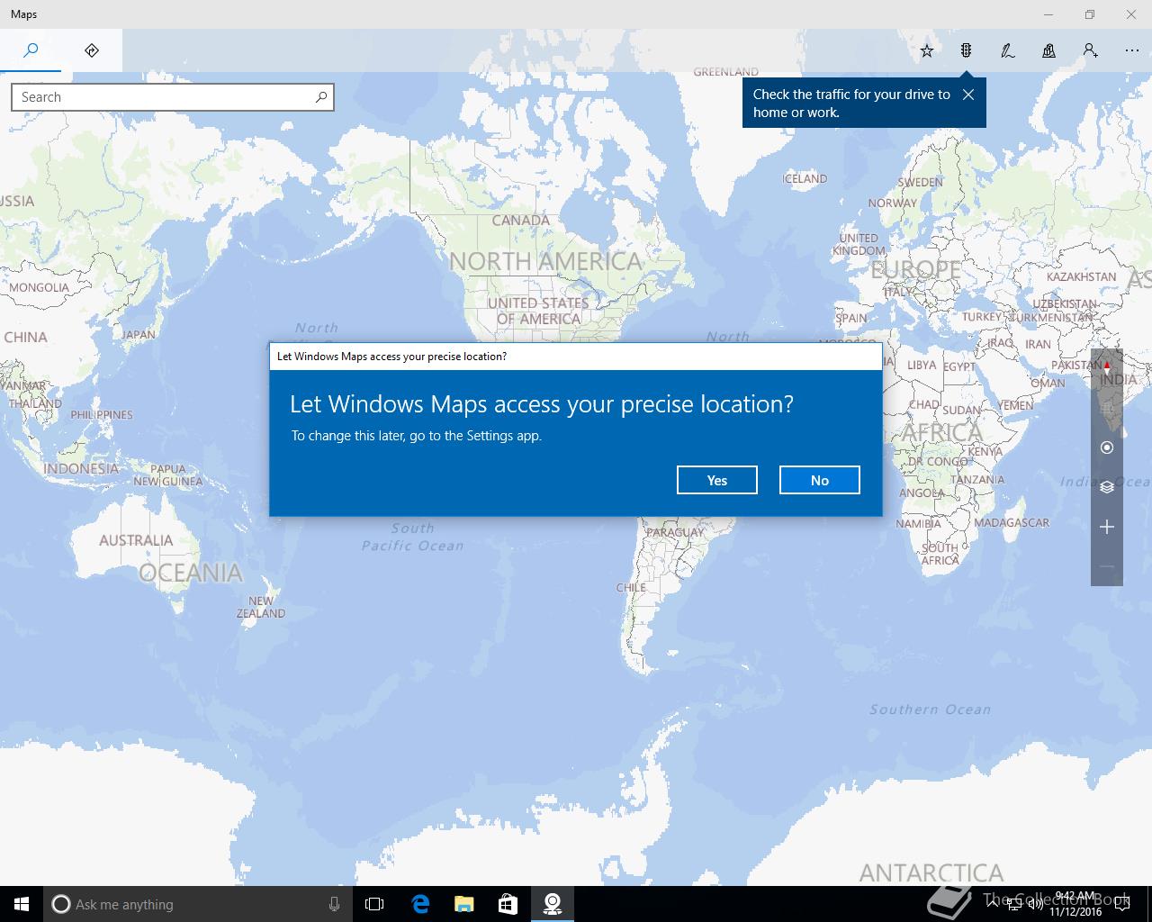
Task: Click the Cortana microphone icon
Action: [334, 904]
